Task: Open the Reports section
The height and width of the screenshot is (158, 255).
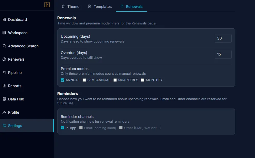Action: [27, 86]
